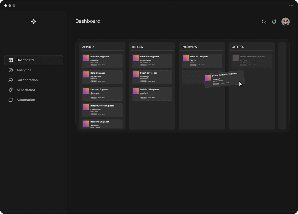Viewport: 298px width, 214px height.
Task: Open the Product Designer job title
Action: [x=199, y=57]
